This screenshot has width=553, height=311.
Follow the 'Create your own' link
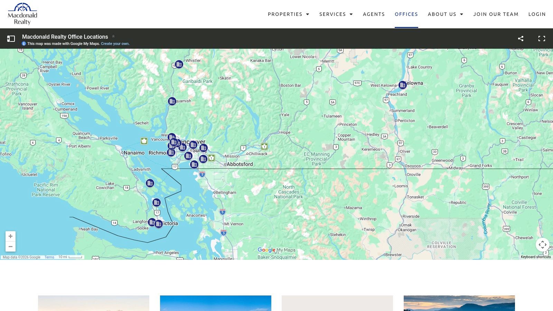(x=115, y=44)
